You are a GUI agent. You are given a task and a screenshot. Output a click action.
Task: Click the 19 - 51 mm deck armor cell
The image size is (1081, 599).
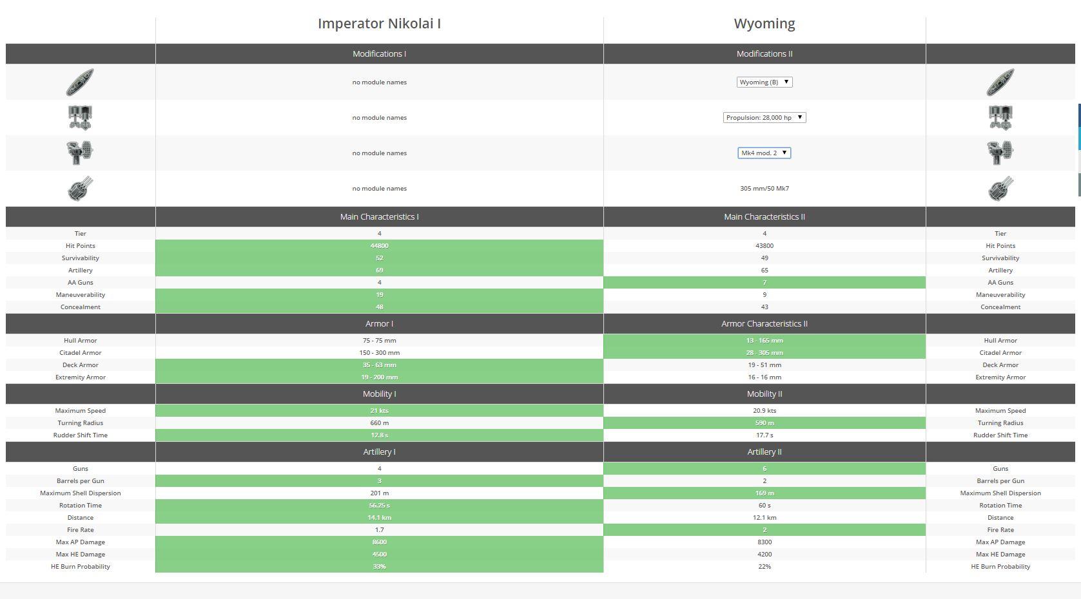(x=764, y=365)
